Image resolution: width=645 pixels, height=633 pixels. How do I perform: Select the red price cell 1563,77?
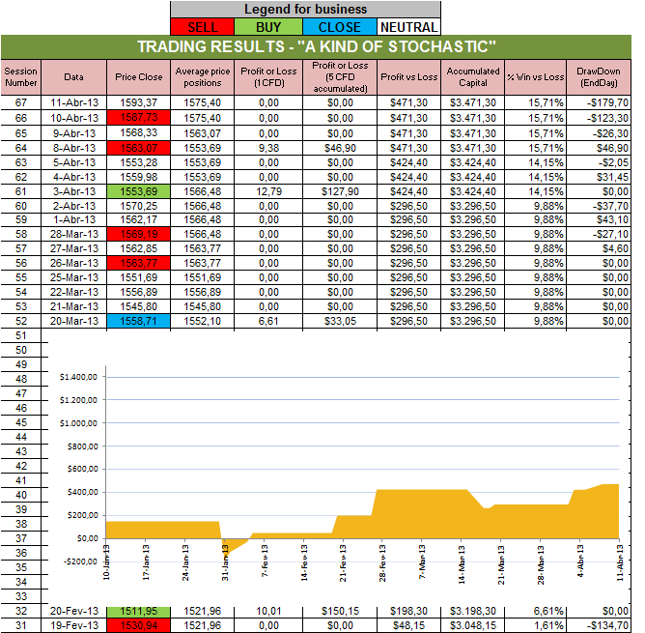[139, 263]
